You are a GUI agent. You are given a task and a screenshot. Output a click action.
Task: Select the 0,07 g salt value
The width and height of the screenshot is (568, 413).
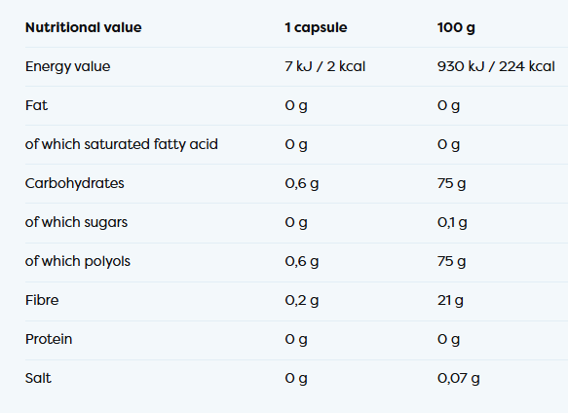(x=459, y=378)
